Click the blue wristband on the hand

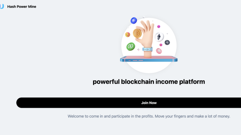point(148,50)
